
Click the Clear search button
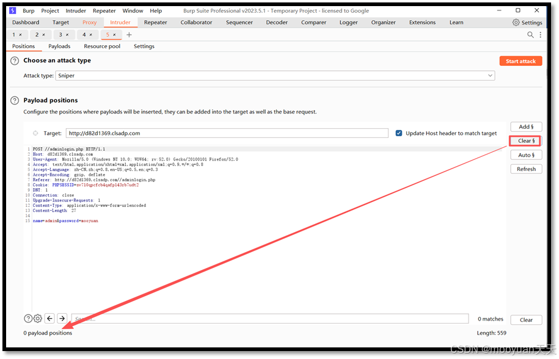coord(526,320)
